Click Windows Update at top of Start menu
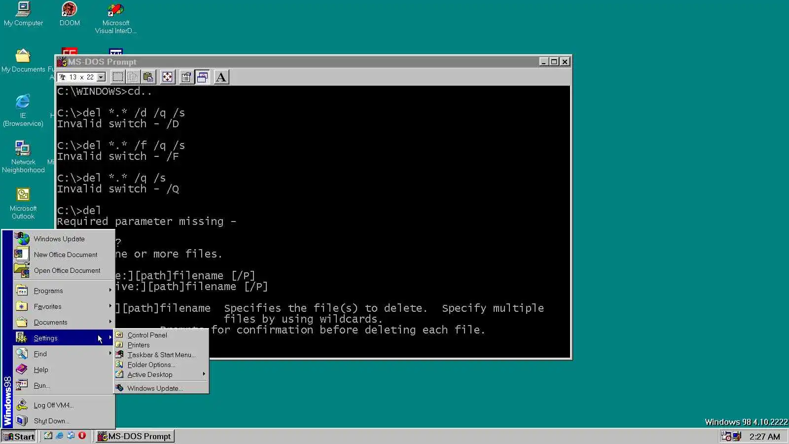 pyautogui.click(x=64, y=239)
